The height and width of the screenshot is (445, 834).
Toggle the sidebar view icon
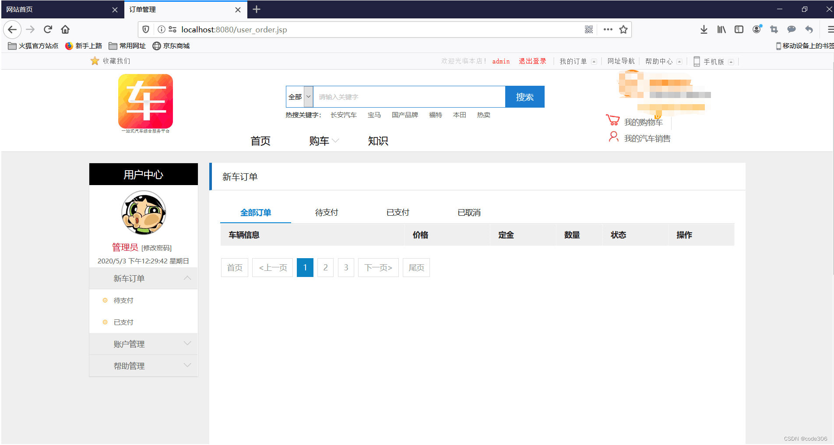(739, 29)
